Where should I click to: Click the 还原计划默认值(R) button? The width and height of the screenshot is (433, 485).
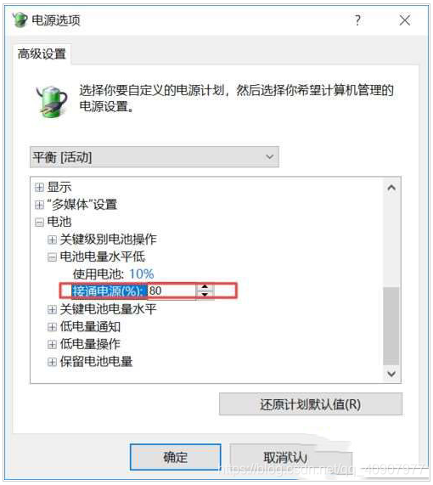[x=311, y=404]
